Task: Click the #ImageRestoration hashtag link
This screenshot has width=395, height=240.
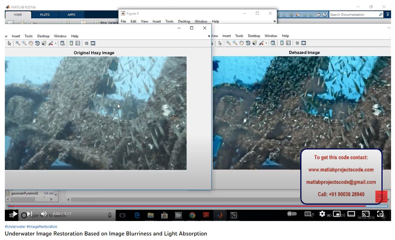Action: (x=42, y=227)
